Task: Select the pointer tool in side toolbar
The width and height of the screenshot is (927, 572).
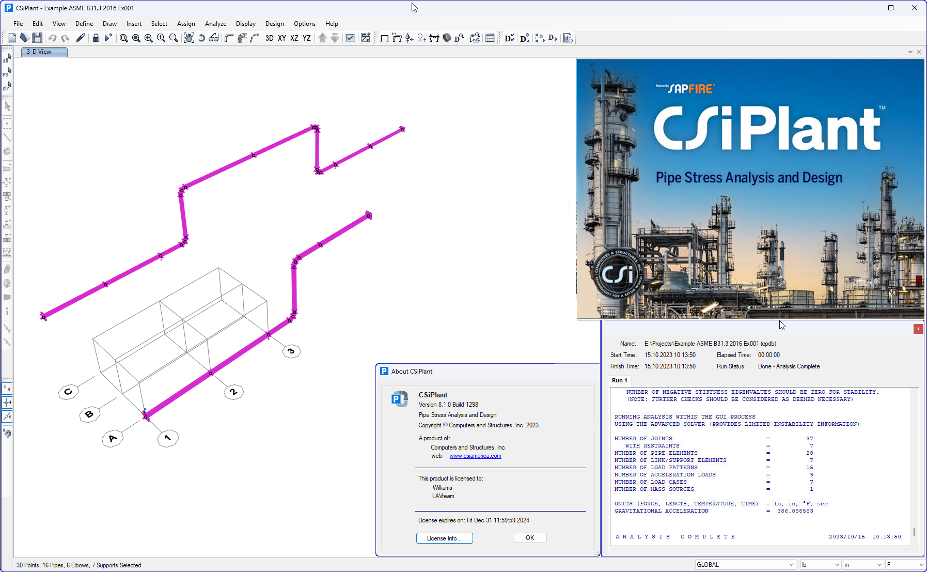Action: coord(7,106)
